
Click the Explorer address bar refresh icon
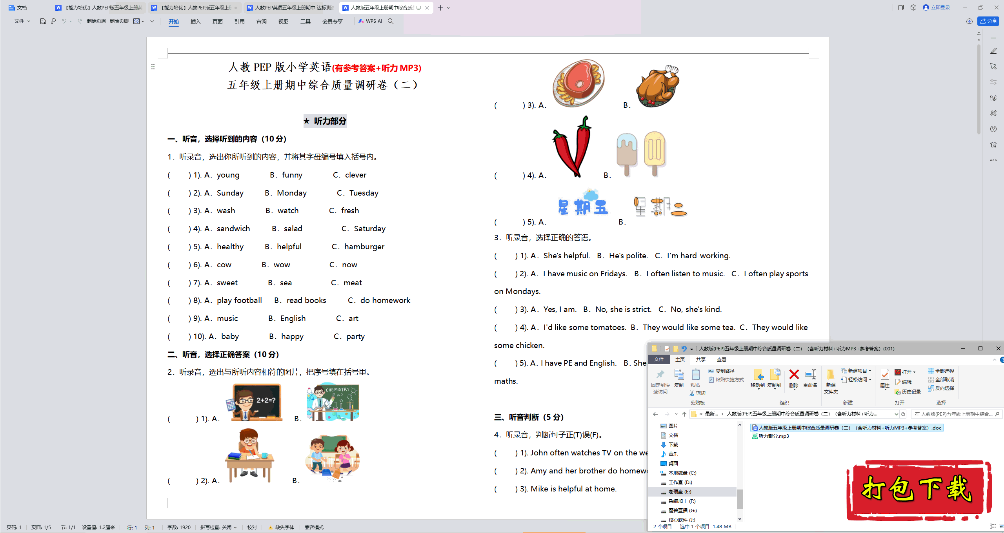pyautogui.click(x=903, y=414)
